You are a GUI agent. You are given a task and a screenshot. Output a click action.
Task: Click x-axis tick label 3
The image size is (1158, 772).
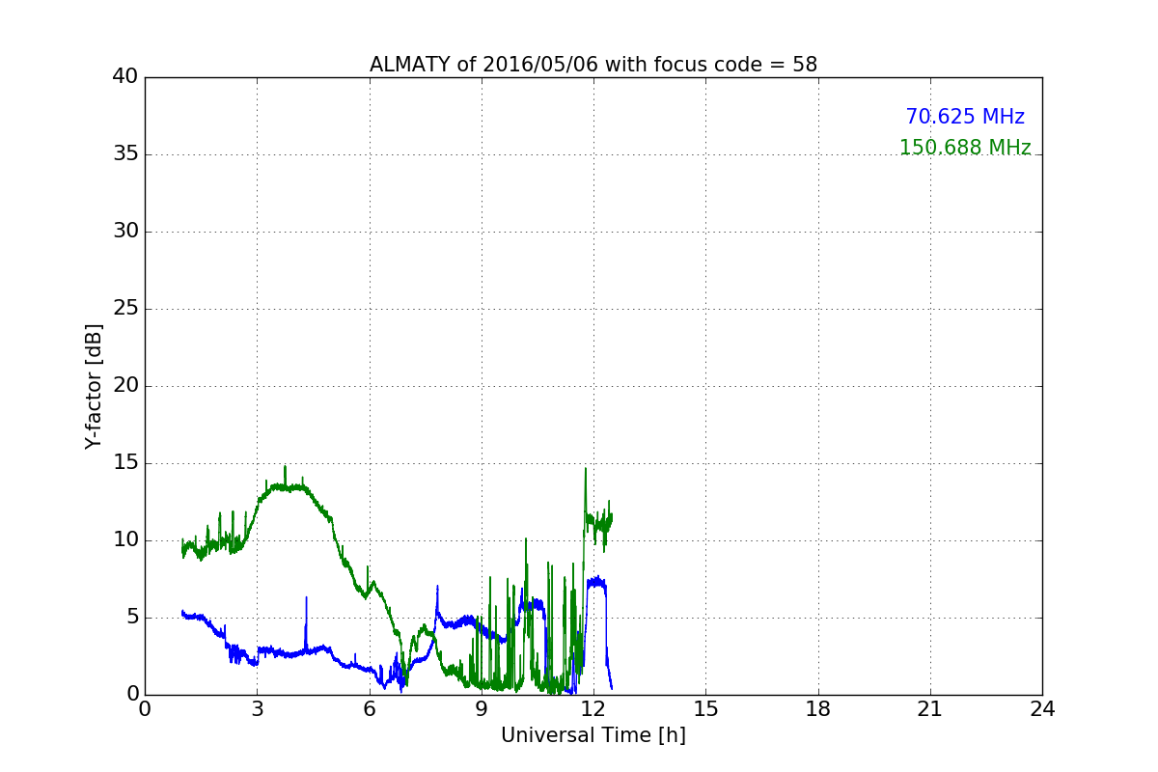(257, 709)
